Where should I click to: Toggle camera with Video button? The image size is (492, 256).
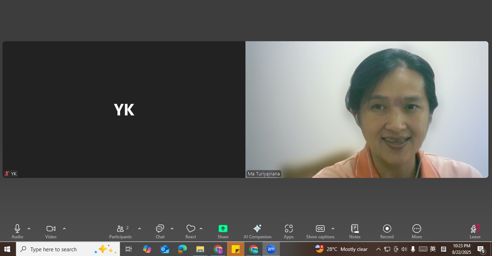coord(51,231)
